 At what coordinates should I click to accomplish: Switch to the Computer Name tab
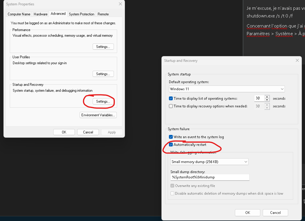pyautogui.click(x=19, y=14)
